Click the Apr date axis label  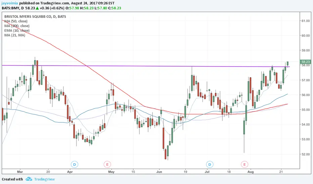pyautogui.click(x=70, y=172)
